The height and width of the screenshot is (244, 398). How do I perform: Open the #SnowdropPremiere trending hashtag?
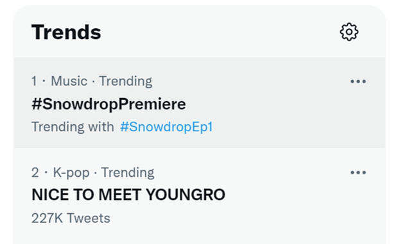coord(108,104)
